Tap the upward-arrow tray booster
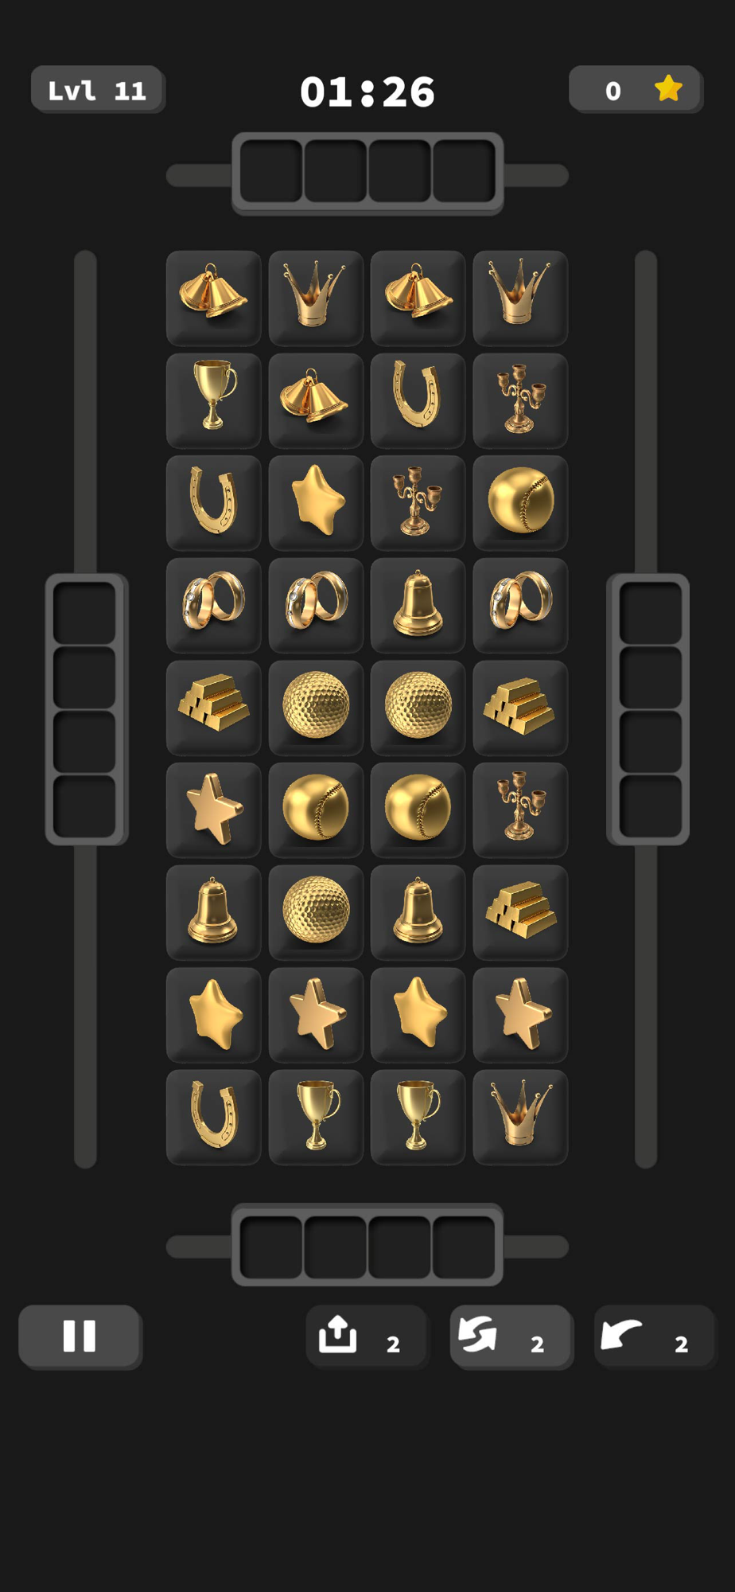Image resolution: width=735 pixels, height=1592 pixels. [x=367, y=1336]
